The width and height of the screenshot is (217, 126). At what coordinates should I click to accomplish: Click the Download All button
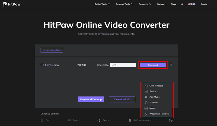(122, 99)
